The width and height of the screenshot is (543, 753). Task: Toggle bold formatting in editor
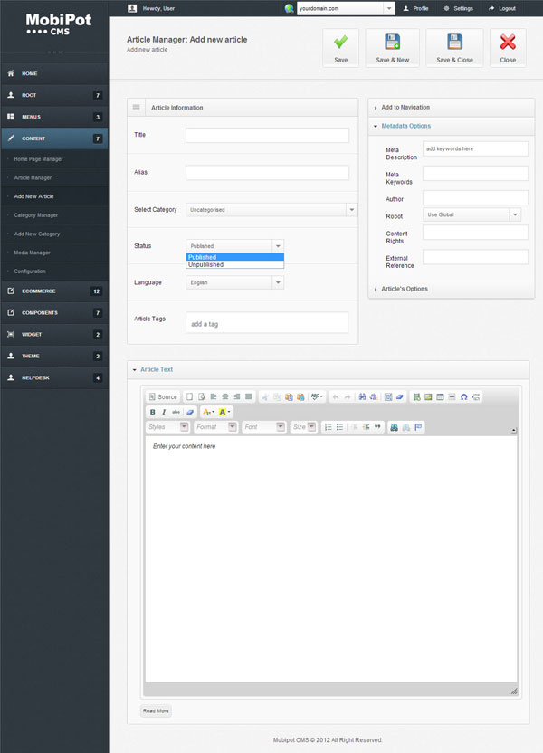(x=153, y=412)
